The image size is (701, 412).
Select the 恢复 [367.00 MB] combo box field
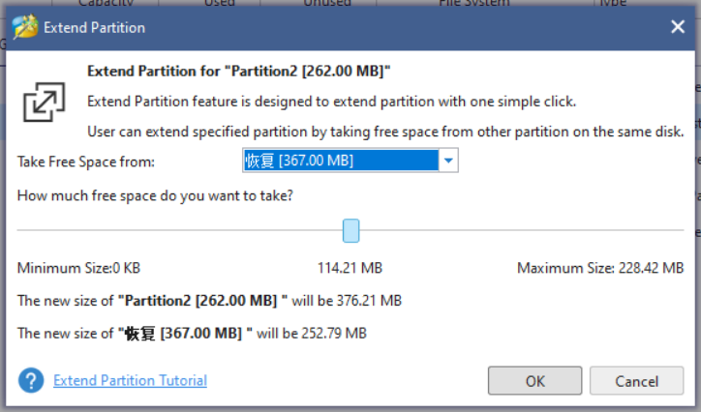339,161
